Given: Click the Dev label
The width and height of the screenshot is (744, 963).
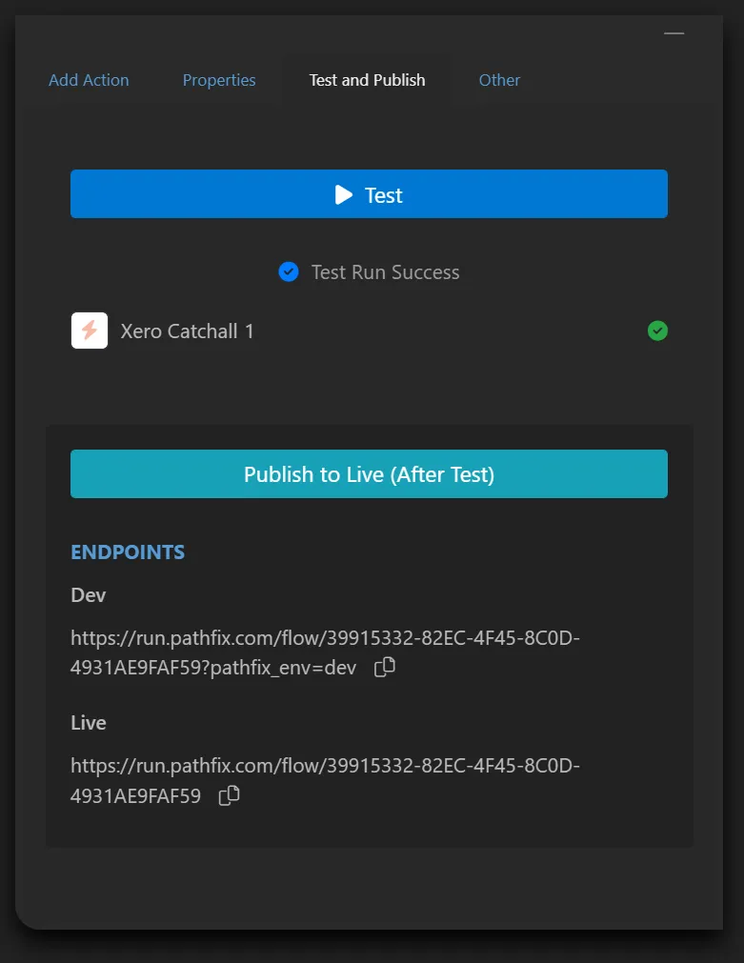Looking at the screenshot, I should coord(89,595).
